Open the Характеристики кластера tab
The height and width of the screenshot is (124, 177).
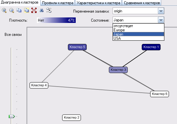coord(98,3)
